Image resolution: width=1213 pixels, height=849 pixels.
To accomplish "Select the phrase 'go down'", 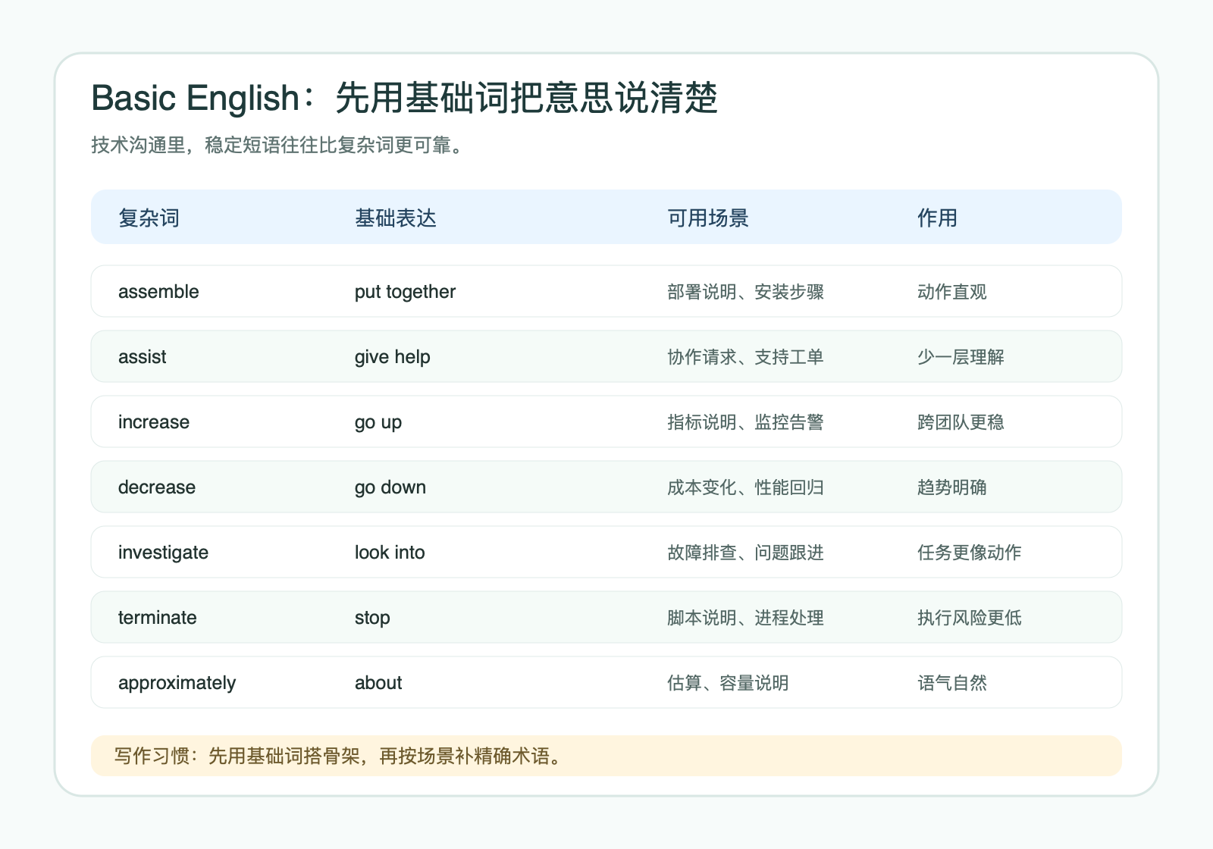I will click(x=390, y=487).
